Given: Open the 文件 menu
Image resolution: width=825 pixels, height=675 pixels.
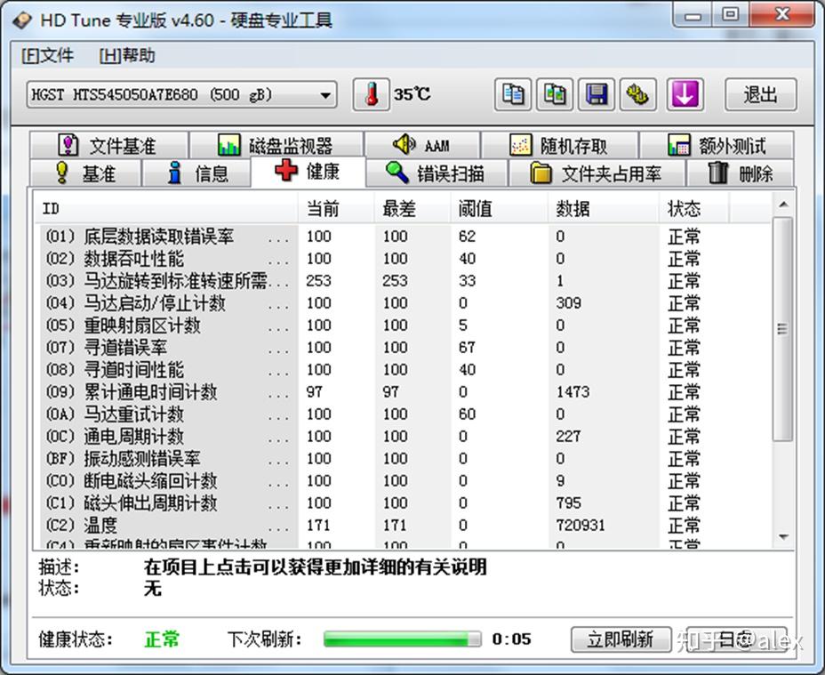Looking at the screenshot, I should [48, 55].
